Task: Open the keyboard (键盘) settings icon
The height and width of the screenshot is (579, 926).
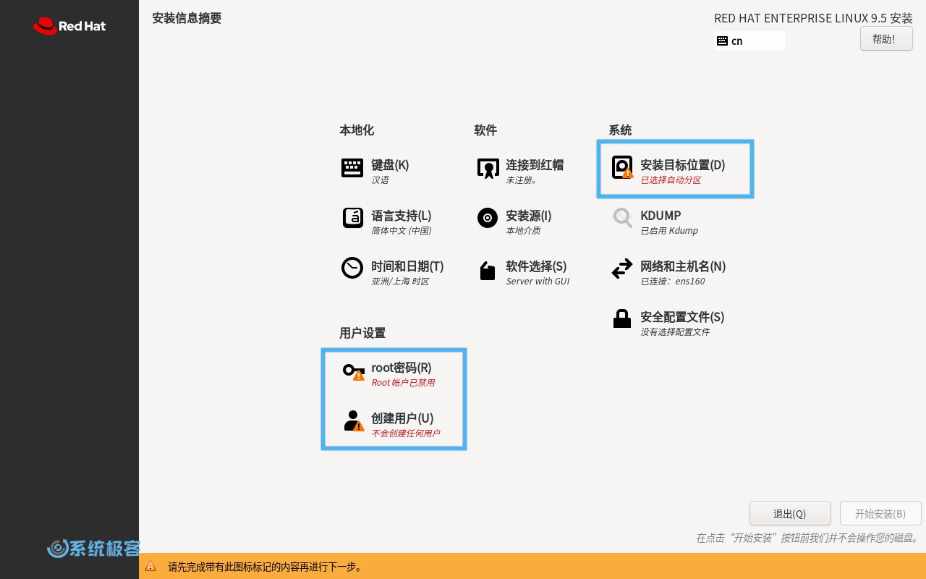Action: (x=352, y=168)
